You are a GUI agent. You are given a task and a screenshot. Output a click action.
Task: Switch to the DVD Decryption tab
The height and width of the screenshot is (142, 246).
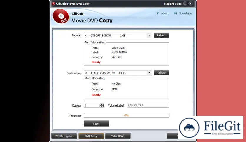tap(64, 136)
